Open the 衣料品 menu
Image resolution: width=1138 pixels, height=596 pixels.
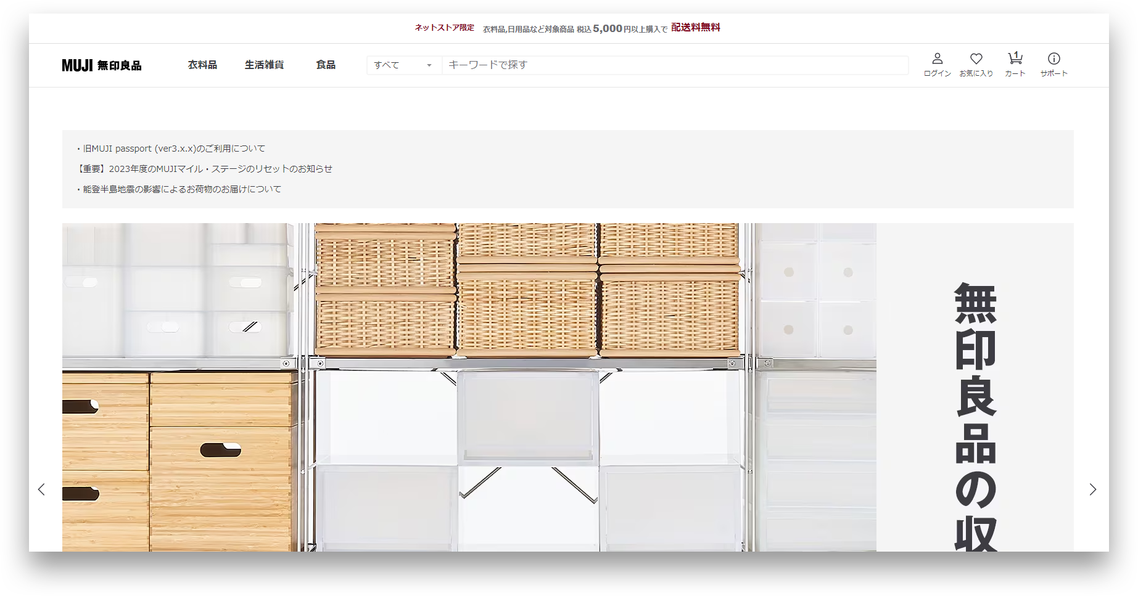(x=202, y=65)
